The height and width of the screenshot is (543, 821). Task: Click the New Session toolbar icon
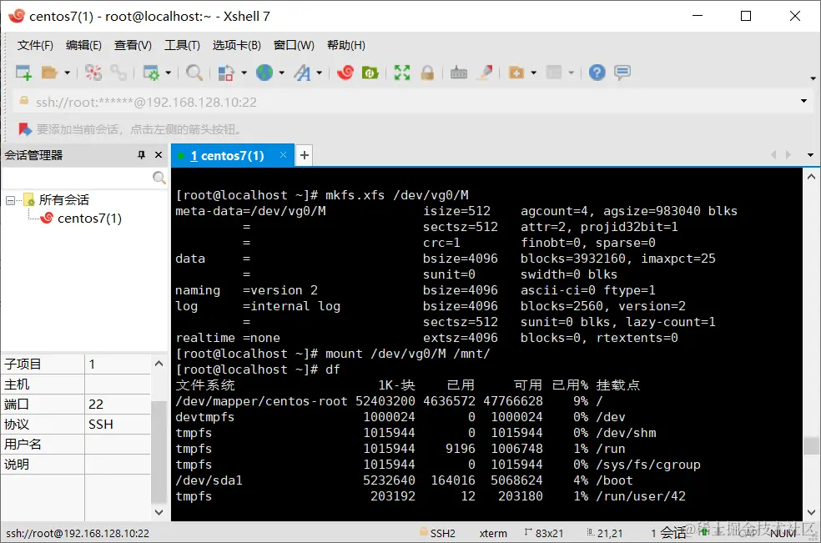click(23, 73)
